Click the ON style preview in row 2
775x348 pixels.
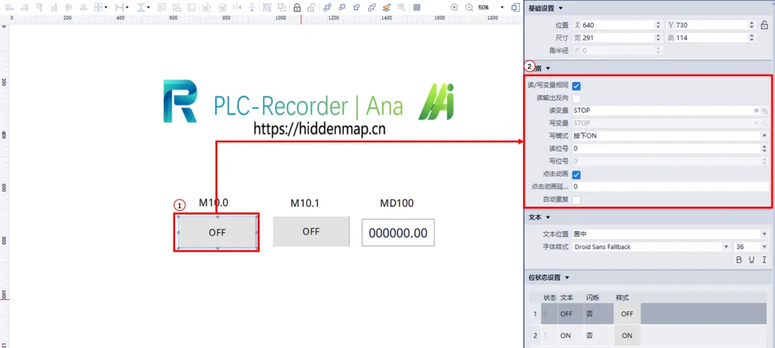[x=627, y=336]
